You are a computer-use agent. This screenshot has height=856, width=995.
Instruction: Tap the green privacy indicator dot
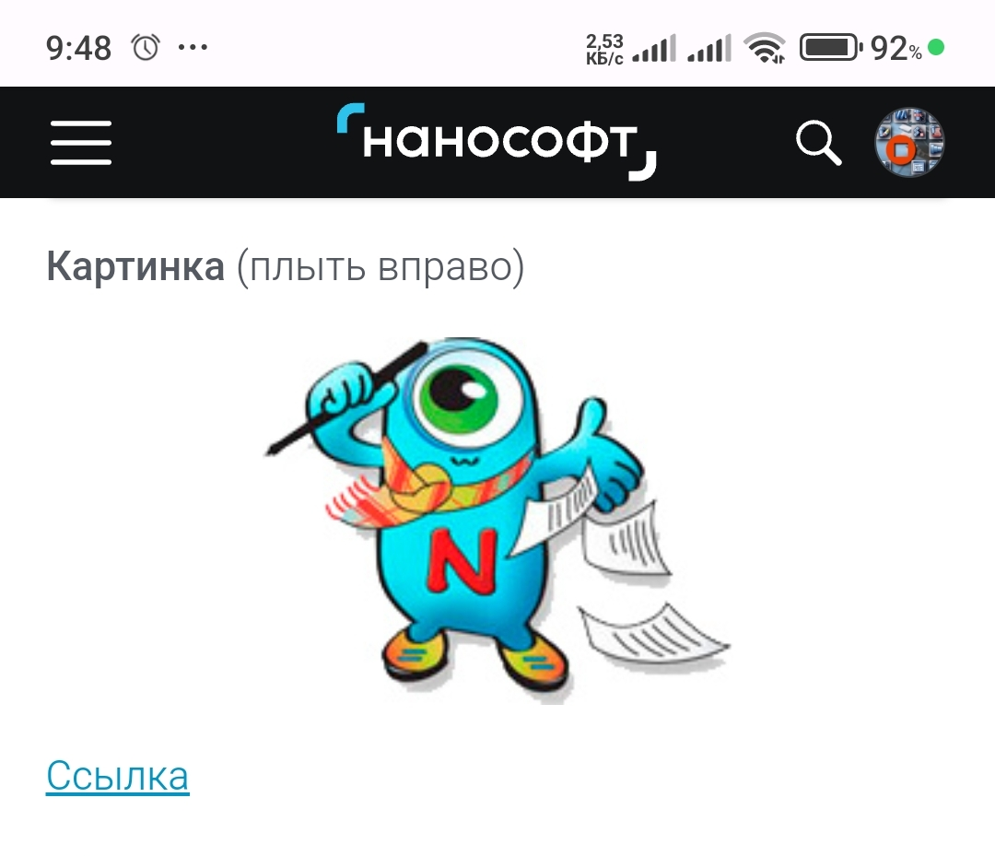click(936, 48)
